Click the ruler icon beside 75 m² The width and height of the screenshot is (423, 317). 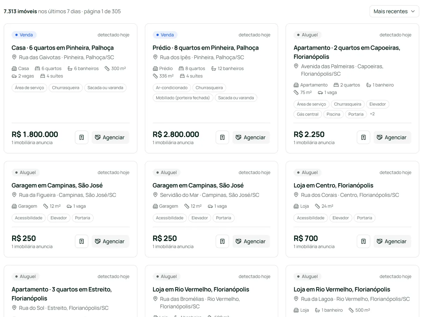[296, 93]
